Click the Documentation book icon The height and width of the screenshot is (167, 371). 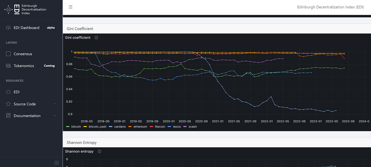coord(8,116)
